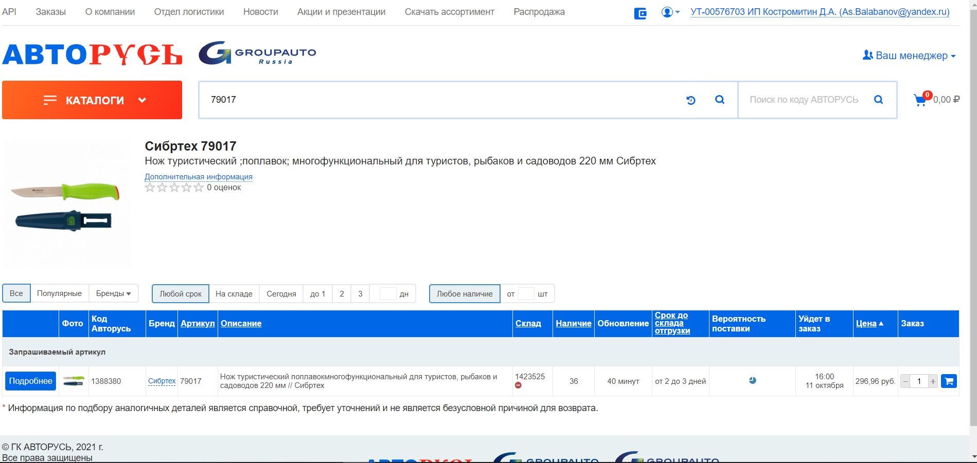Open the Распродажа menu item
The image size is (977, 463).
tap(539, 12)
